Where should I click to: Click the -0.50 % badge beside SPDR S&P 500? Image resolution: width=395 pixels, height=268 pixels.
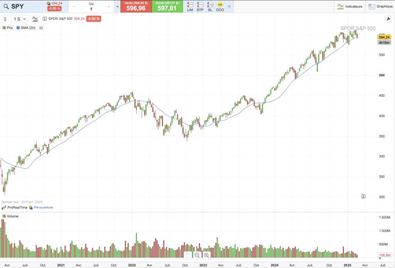[93, 19]
